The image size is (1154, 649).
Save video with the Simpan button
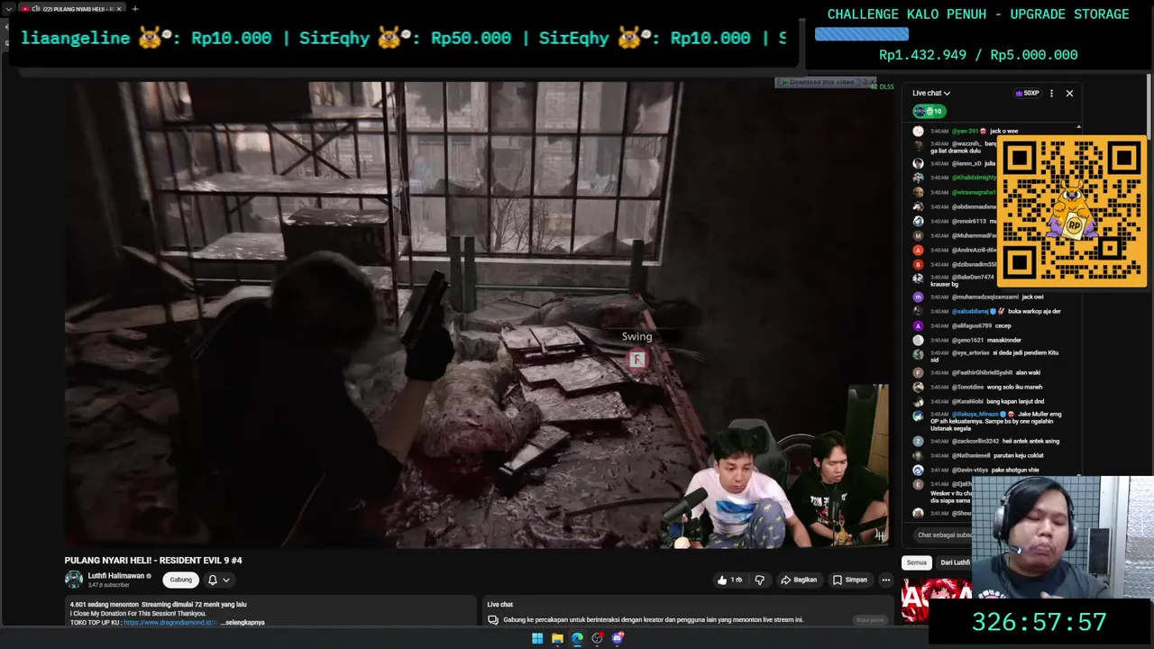(850, 580)
